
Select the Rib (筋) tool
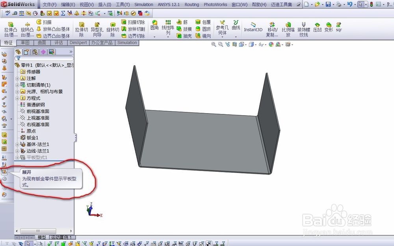coord(182,22)
